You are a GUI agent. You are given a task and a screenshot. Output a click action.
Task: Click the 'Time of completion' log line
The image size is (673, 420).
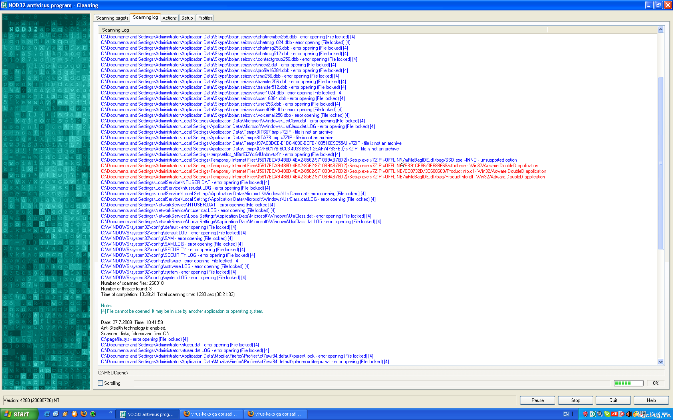click(x=168, y=294)
